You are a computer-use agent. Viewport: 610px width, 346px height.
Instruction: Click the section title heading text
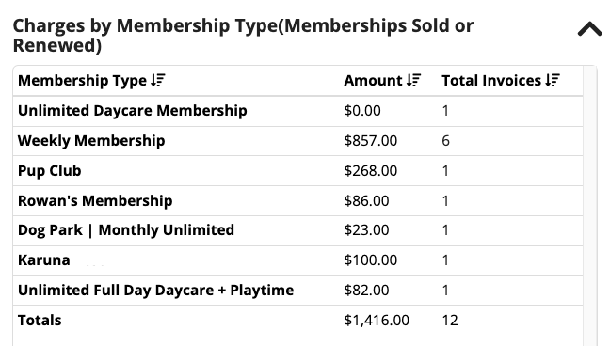coord(243,36)
